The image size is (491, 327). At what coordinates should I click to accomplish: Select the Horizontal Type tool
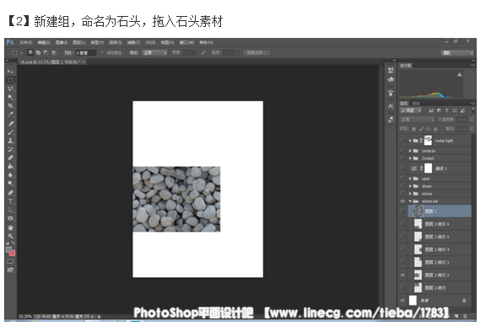(x=10, y=201)
